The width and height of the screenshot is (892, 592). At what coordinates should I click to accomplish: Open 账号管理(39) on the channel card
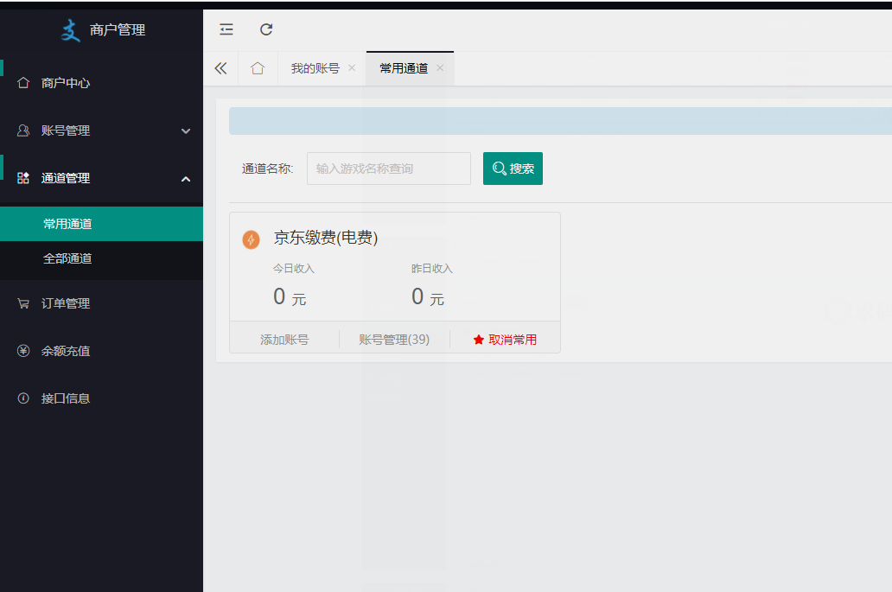(394, 340)
